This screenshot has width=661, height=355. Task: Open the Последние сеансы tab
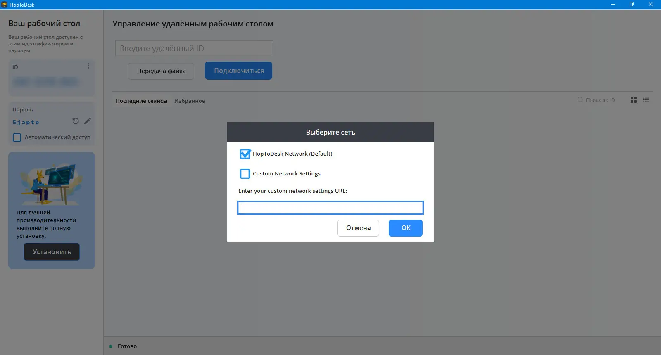coord(141,101)
